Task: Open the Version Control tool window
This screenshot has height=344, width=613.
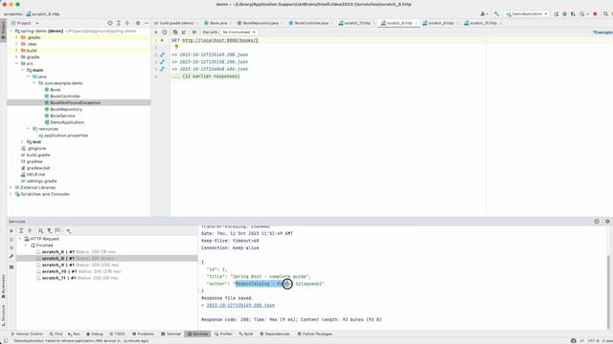Action: pyautogui.click(x=27, y=333)
